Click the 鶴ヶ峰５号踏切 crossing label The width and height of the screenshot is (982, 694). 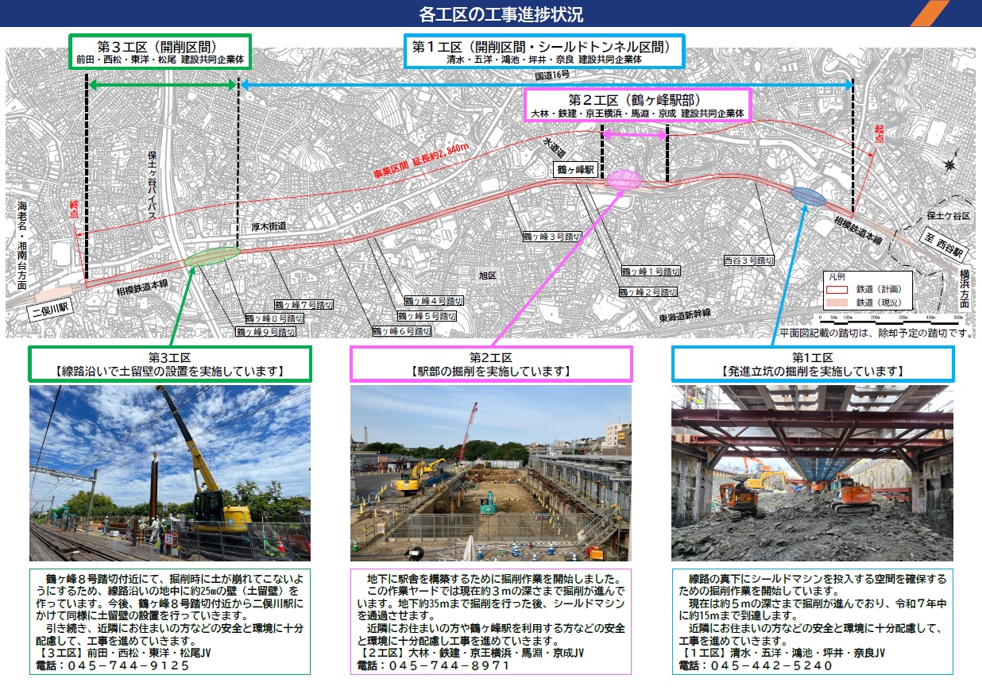(427, 316)
